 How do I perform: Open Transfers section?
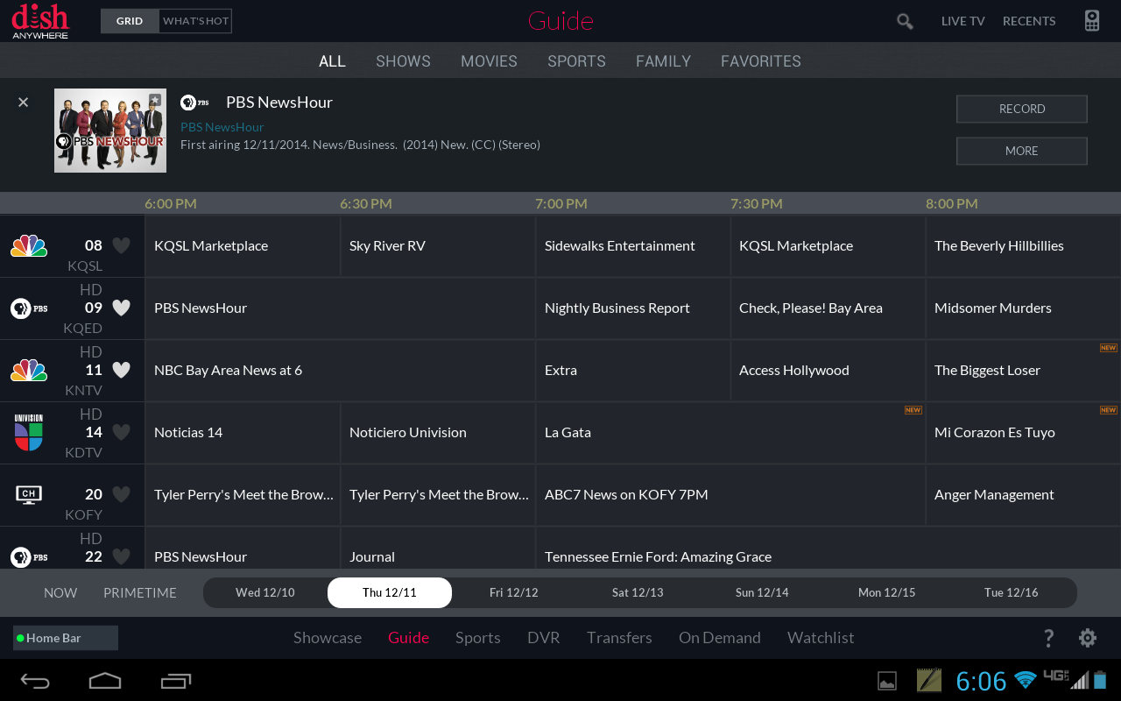click(x=619, y=638)
